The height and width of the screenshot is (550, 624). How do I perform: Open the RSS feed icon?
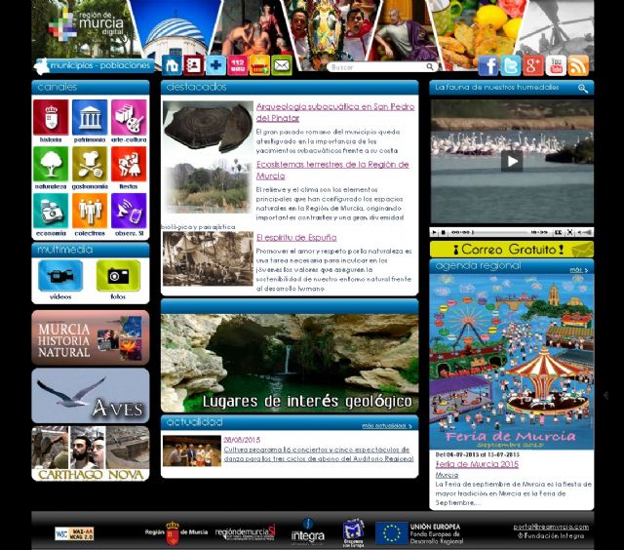click(578, 66)
